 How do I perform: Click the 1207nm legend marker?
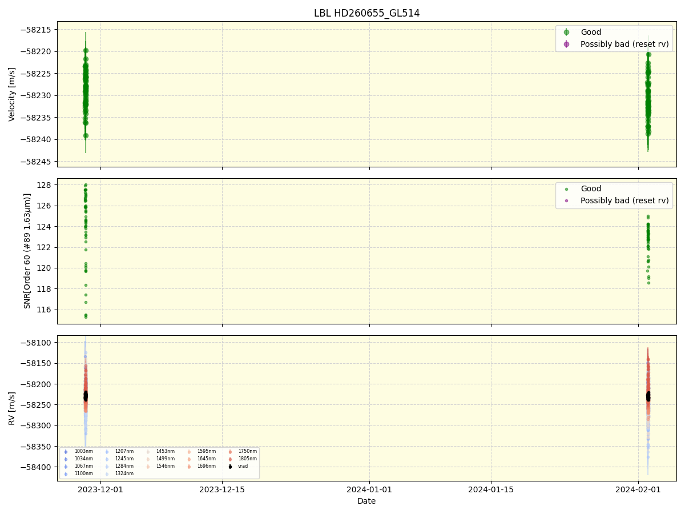point(107,452)
